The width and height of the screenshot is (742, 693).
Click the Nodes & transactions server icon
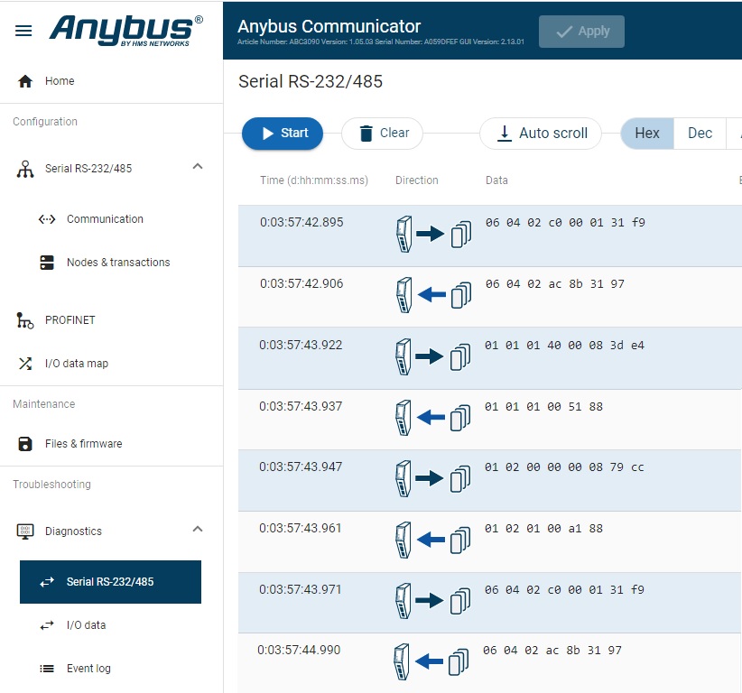(47, 263)
